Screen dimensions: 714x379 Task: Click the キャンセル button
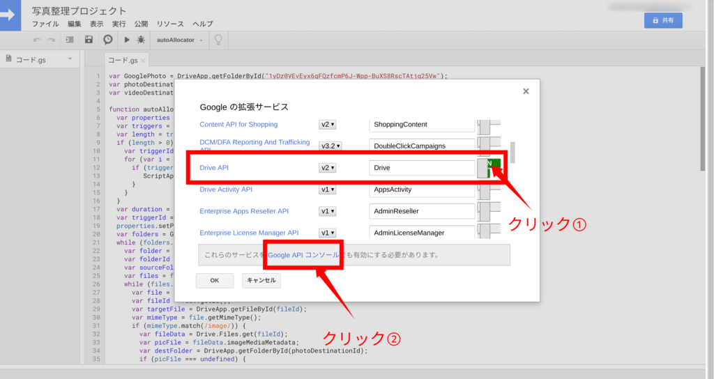[x=261, y=281]
